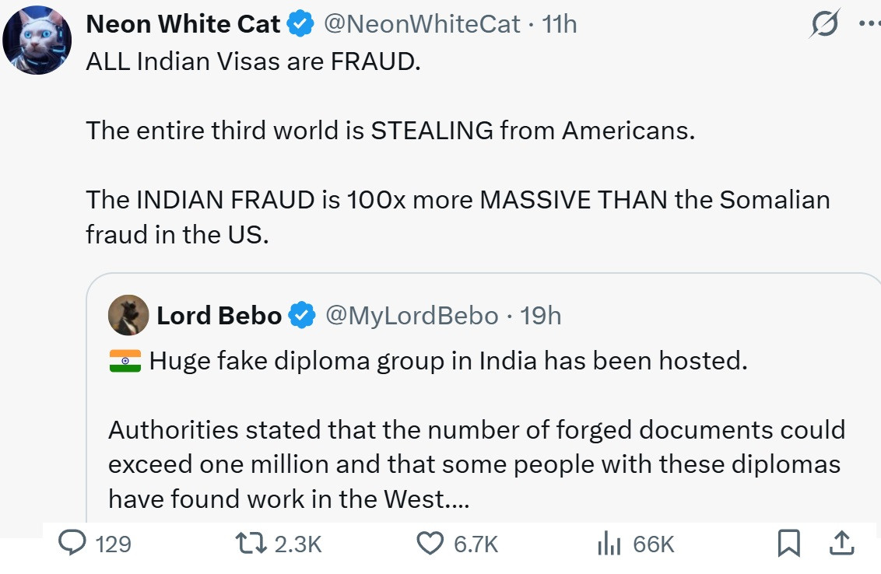Click the 11h post timestamp
Screen dimensions: 881x574
pyautogui.click(x=560, y=25)
